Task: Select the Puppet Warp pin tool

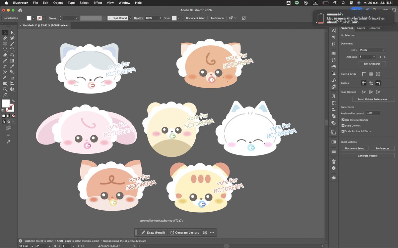Action: click(x=5, y=78)
